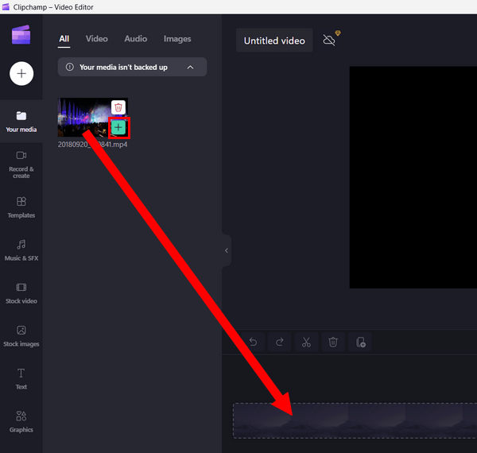Split clip with the scissors tool

(306, 342)
